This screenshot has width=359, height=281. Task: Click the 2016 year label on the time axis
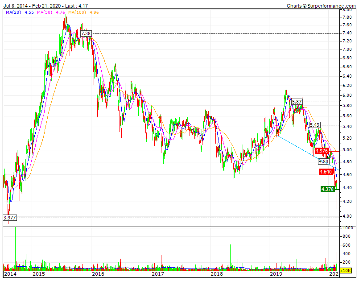point(98,274)
